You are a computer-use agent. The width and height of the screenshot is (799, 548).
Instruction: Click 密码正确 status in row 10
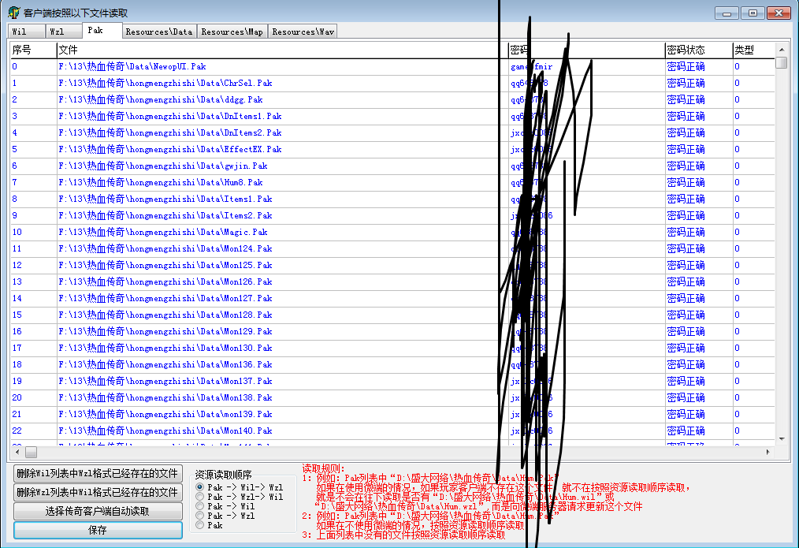tap(686, 233)
